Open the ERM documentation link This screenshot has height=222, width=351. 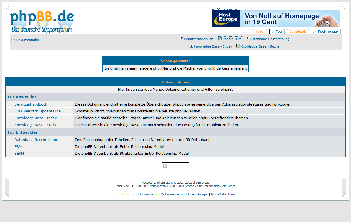coord(18,147)
